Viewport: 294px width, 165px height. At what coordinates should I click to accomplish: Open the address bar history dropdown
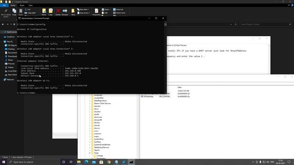[231, 24]
